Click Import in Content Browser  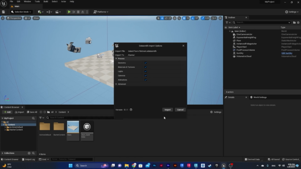pos(19,112)
